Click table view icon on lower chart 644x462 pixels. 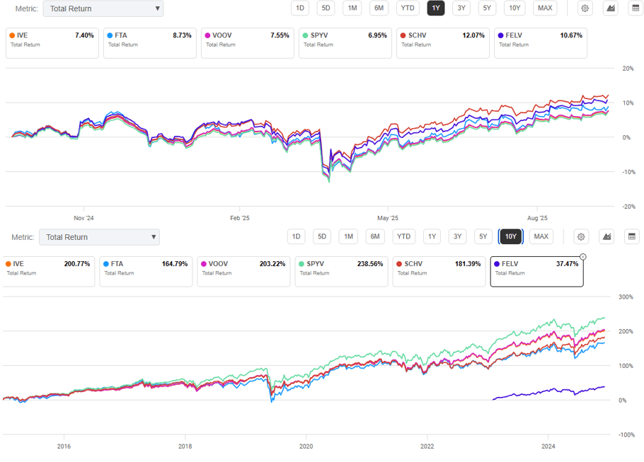coord(632,237)
